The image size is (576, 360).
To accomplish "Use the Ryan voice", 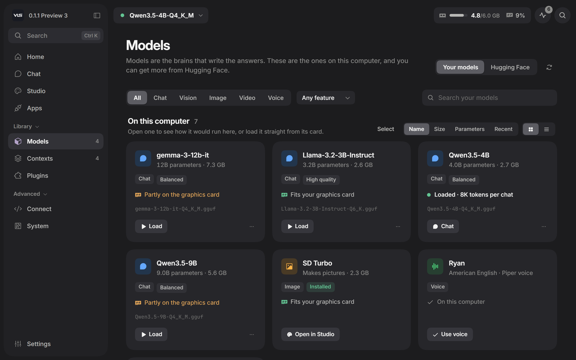I will (x=450, y=334).
